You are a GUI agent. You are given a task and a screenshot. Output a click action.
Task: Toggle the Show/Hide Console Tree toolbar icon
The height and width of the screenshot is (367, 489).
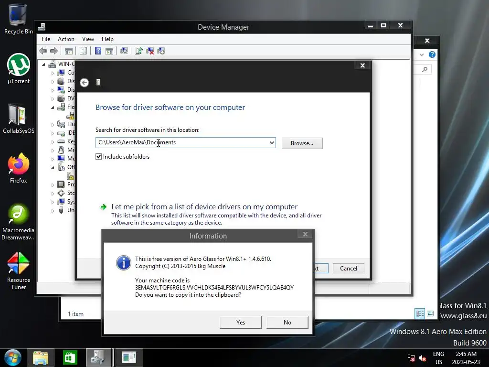click(69, 51)
